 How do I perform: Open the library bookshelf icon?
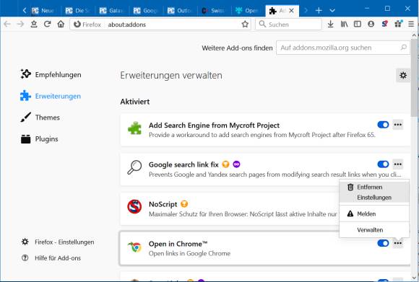344,25
